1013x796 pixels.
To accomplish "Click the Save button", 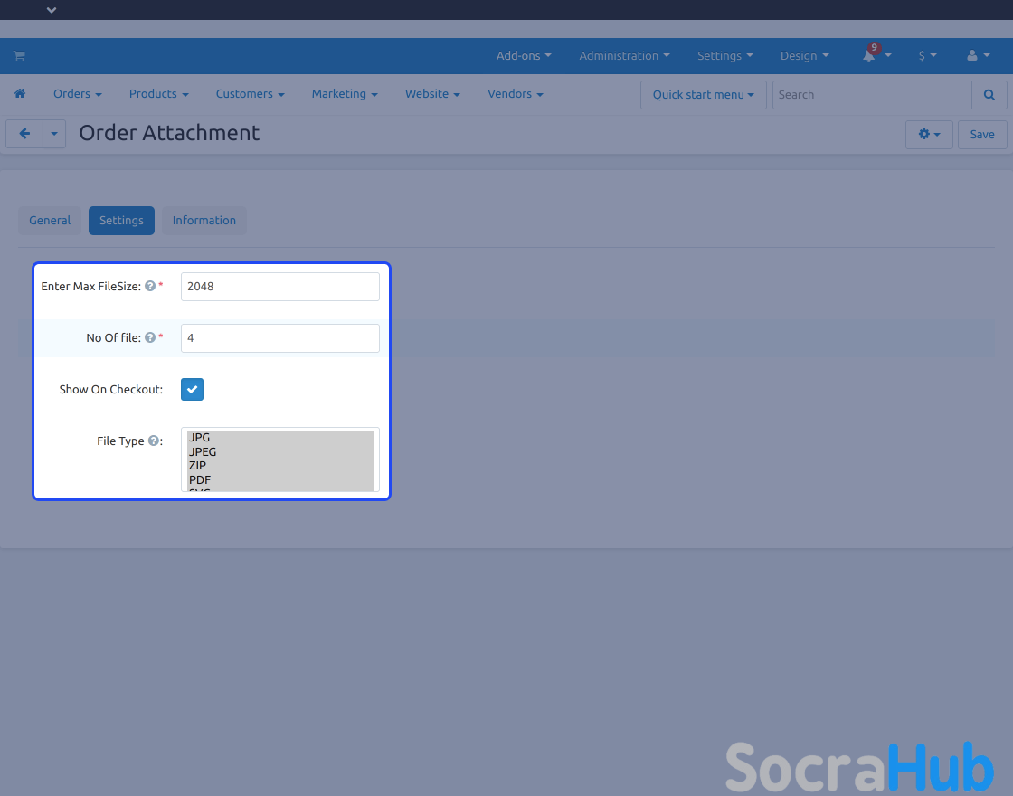I will [x=982, y=135].
